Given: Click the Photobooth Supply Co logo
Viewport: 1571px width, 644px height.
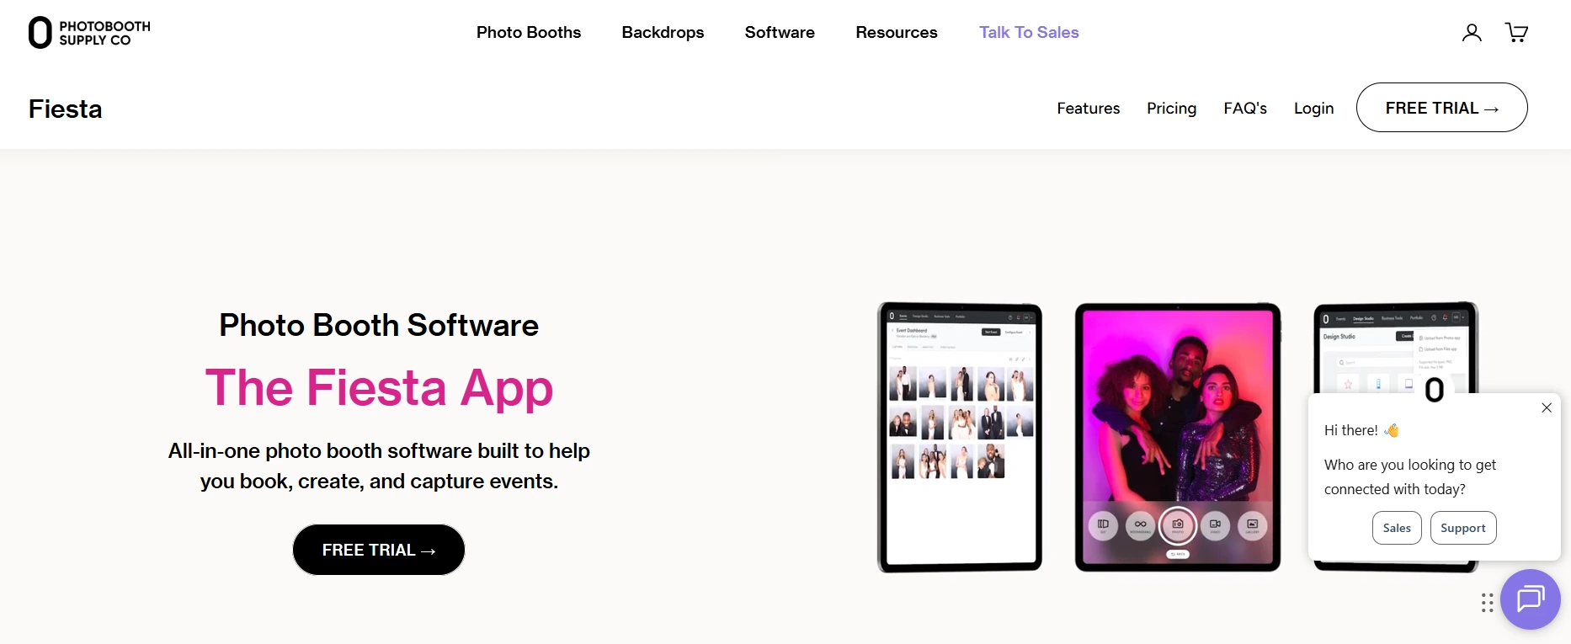Looking at the screenshot, I should (x=89, y=33).
